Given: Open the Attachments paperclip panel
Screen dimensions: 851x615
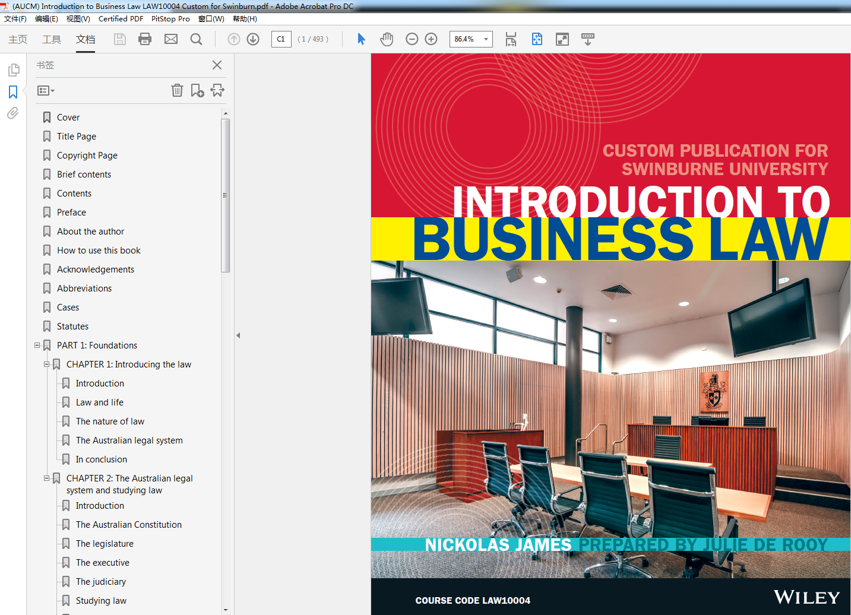Looking at the screenshot, I should [x=13, y=113].
